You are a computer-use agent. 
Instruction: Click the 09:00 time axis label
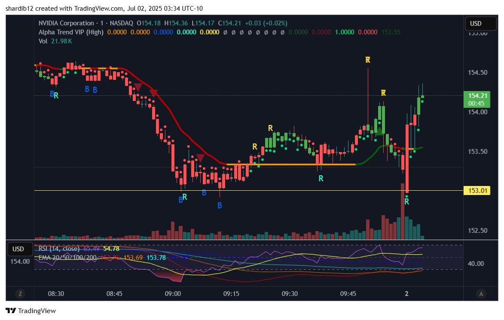(173, 294)
